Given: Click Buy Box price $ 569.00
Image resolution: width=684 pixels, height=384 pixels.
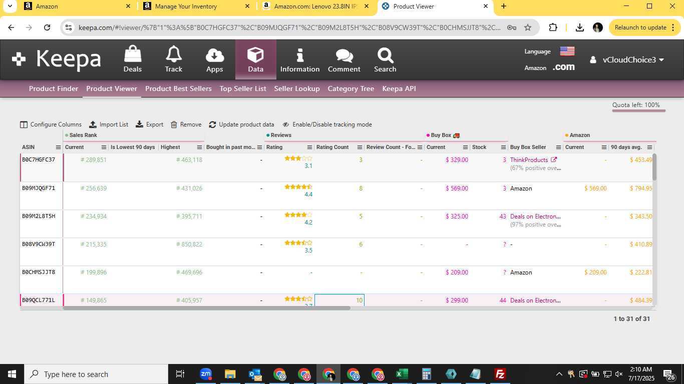Looking at the screenshot, I should point(457,188).
